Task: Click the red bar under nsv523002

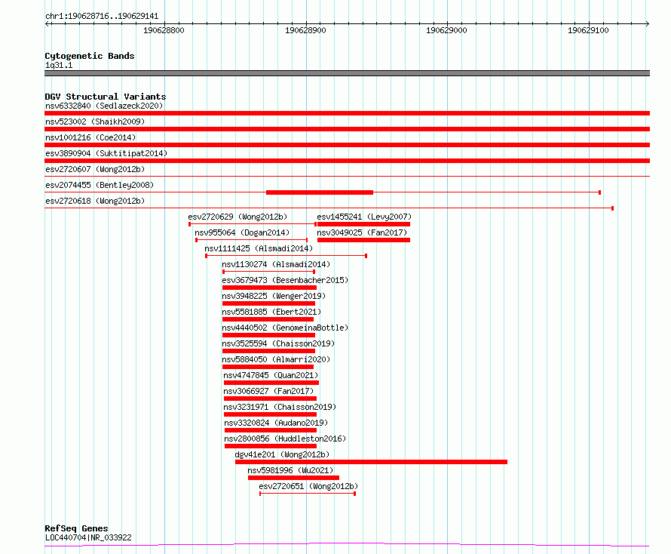Action: coord(347,129)
